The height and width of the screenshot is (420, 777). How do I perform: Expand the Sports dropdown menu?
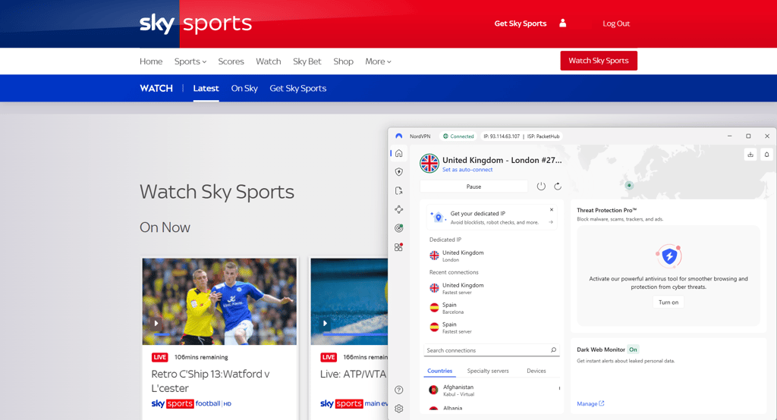point(190,61)
